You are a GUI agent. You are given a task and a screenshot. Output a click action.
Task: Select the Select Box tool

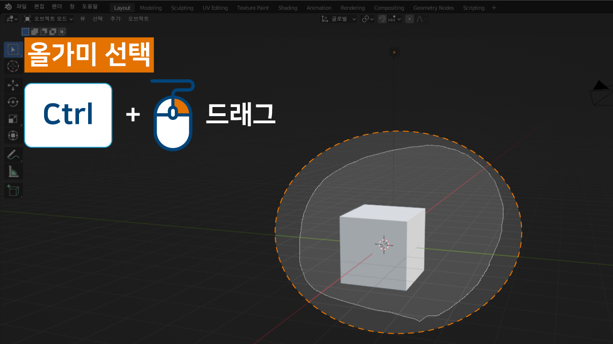click(x=13, y=50)
